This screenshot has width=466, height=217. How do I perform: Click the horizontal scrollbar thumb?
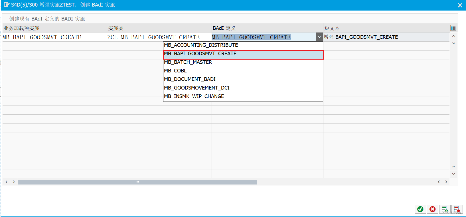(138, 182)
